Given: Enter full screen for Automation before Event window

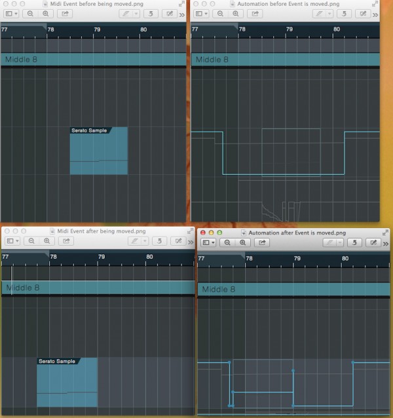Looking at the screenshot, I should tap(375, 4).
